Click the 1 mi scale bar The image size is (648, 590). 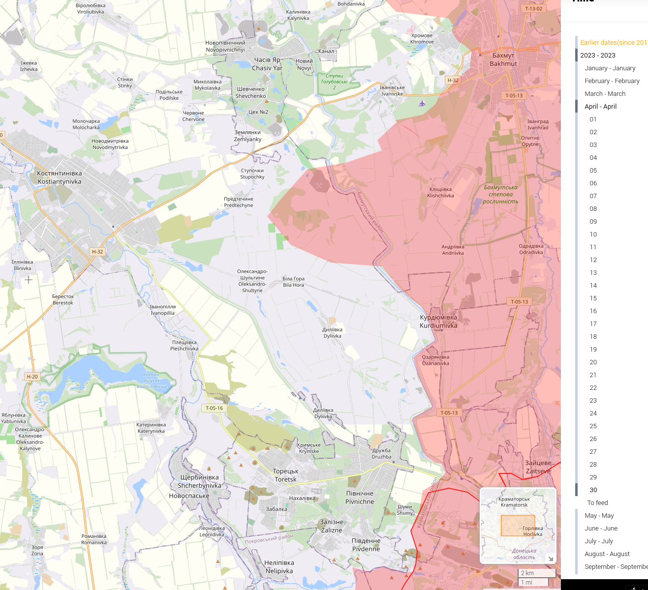[x=533, y=582]
